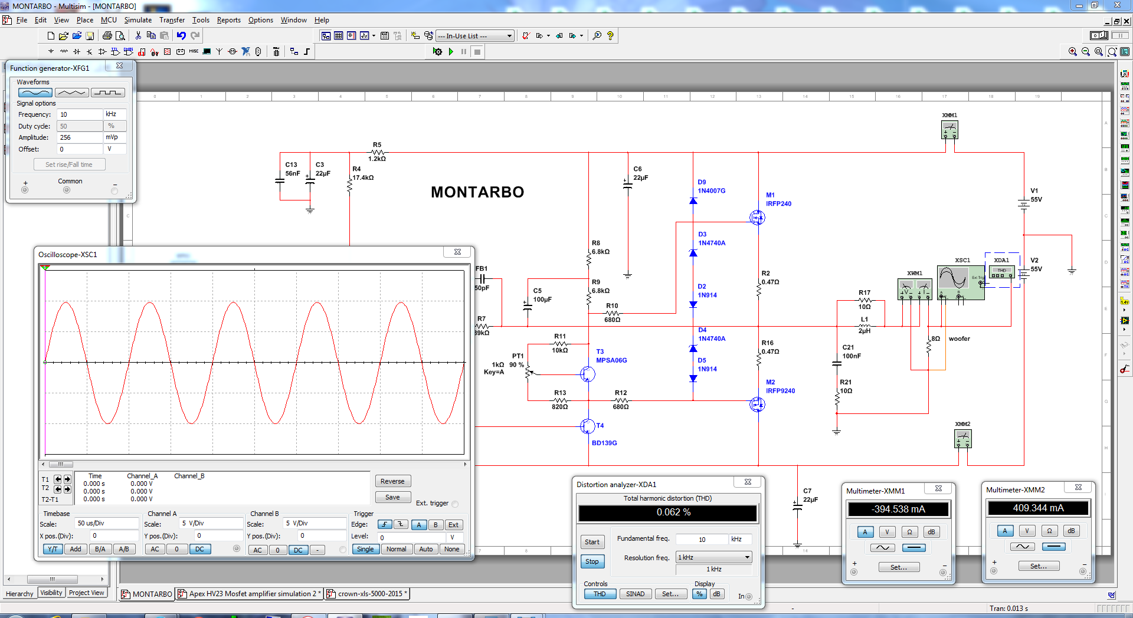Image resolution: width=1133 pixels, height=618 pixels.
Task: Open the Place menu
Action: pos(84,20)
